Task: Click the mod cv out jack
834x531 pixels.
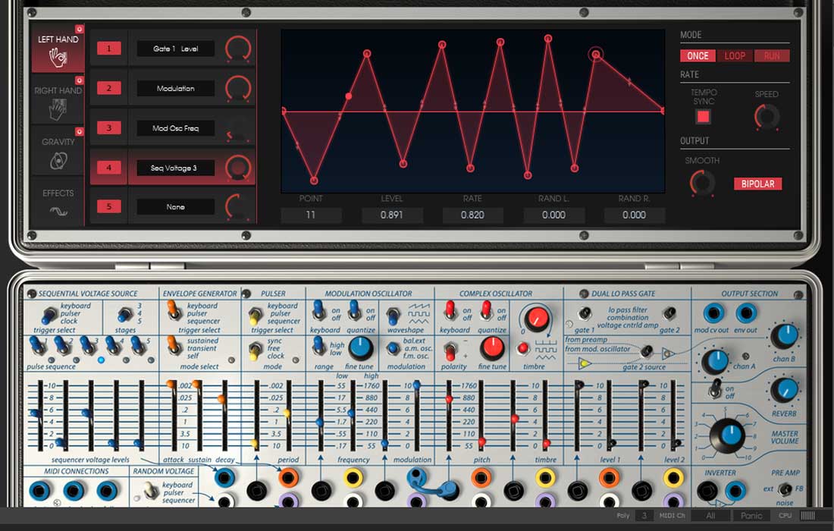Action: pyautogui.click(x=713, y=314)
